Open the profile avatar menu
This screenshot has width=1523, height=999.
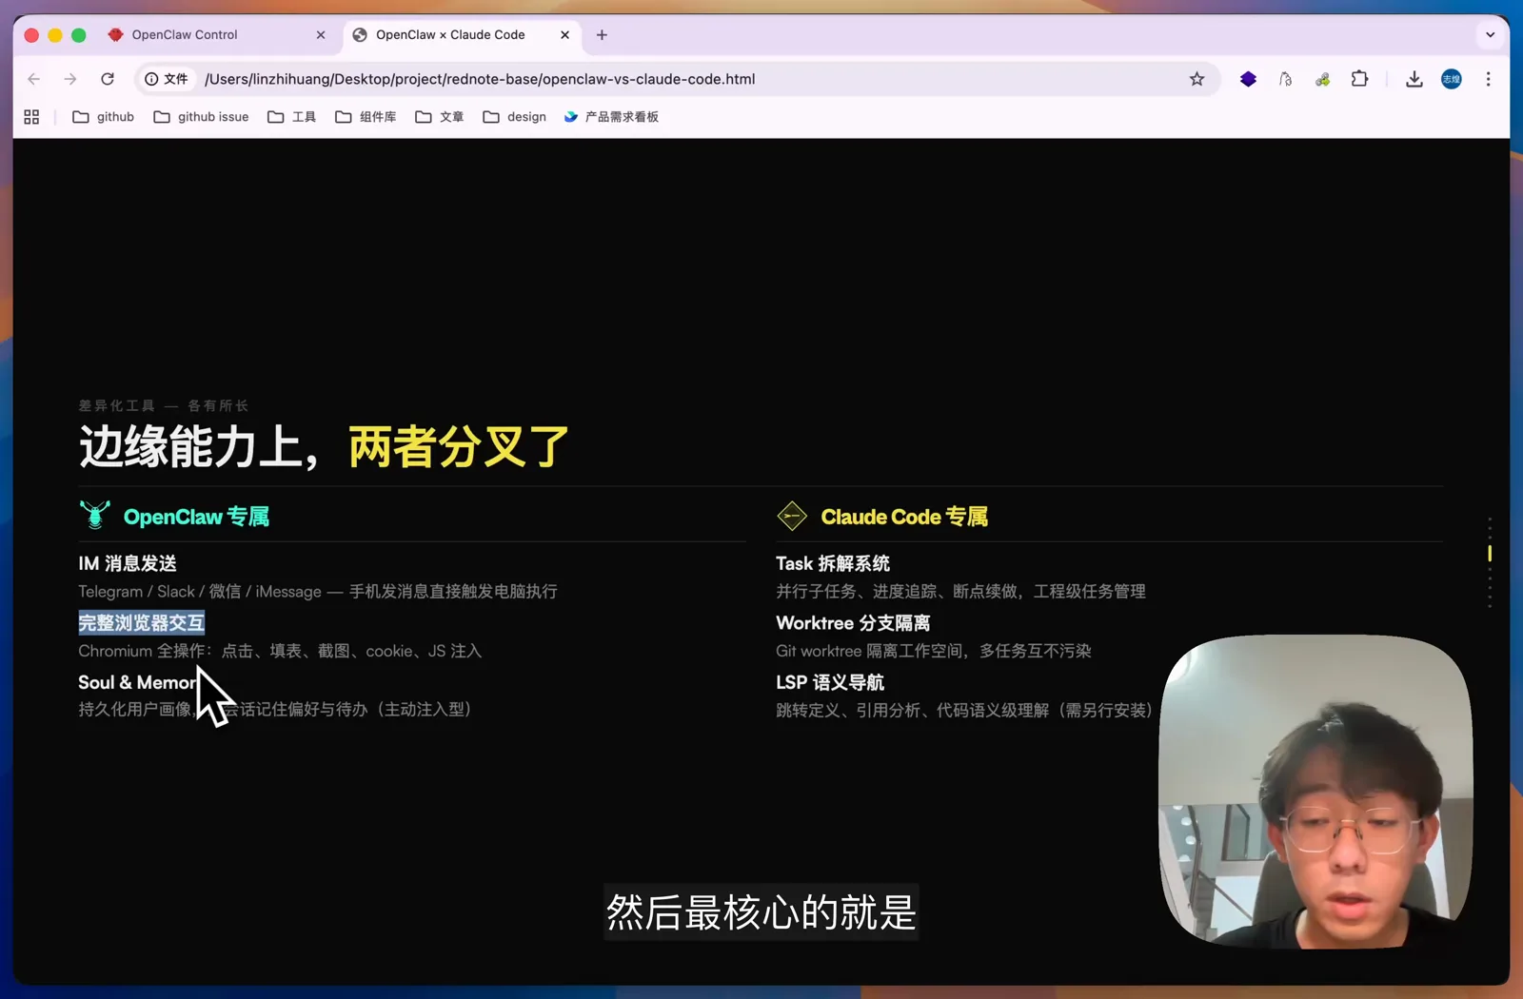click(1452, 79)
